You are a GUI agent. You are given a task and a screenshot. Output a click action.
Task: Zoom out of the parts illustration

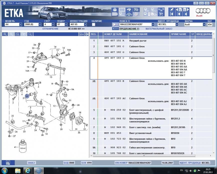[11, 34]
